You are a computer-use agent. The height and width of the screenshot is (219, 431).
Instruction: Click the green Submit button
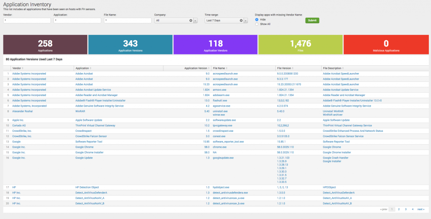(312, 20)
